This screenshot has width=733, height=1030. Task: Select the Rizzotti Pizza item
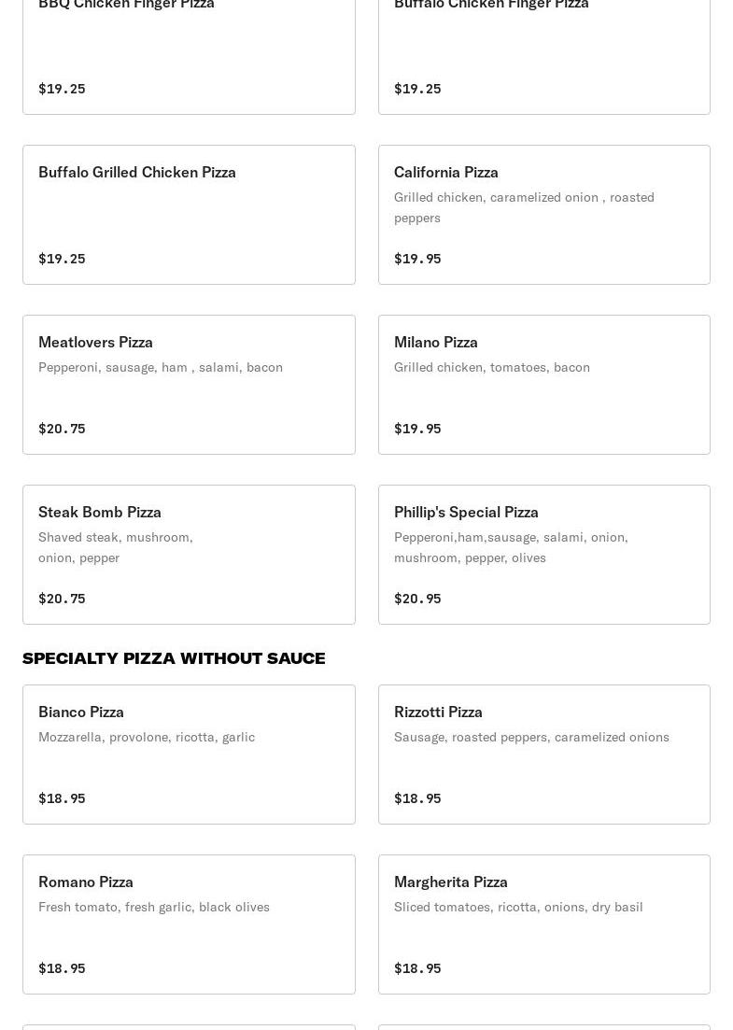click(x=543, y=755)
